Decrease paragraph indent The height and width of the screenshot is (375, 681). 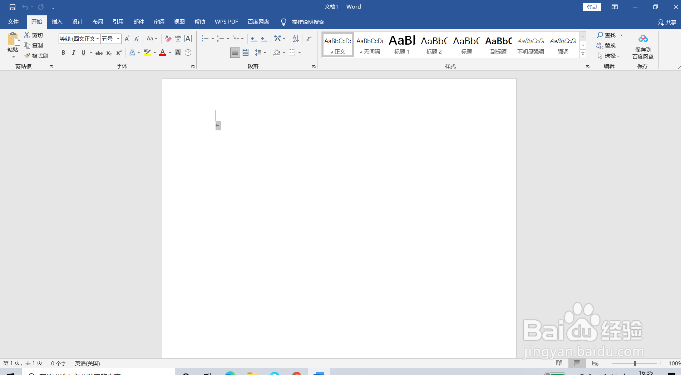[x=254, y=39]
